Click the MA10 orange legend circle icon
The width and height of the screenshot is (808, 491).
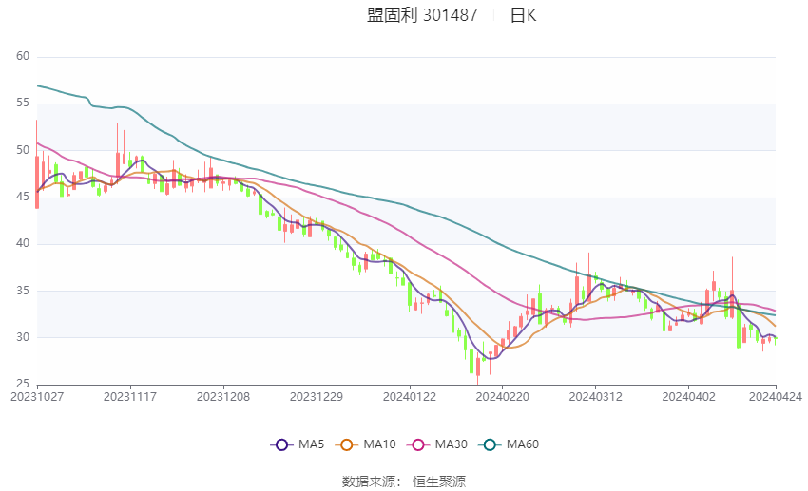tap(347, 444)
